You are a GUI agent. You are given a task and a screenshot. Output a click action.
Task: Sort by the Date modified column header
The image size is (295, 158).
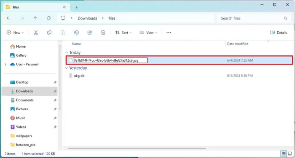(238, 44)
